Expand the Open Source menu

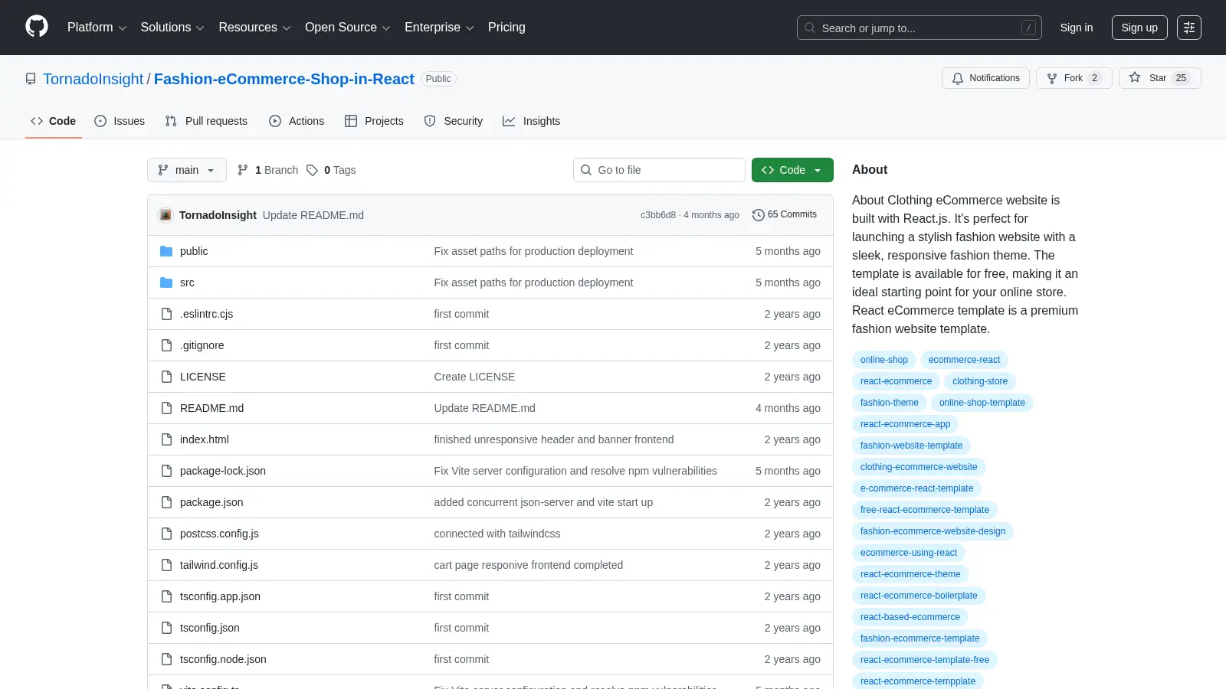(x=348, y=28)
